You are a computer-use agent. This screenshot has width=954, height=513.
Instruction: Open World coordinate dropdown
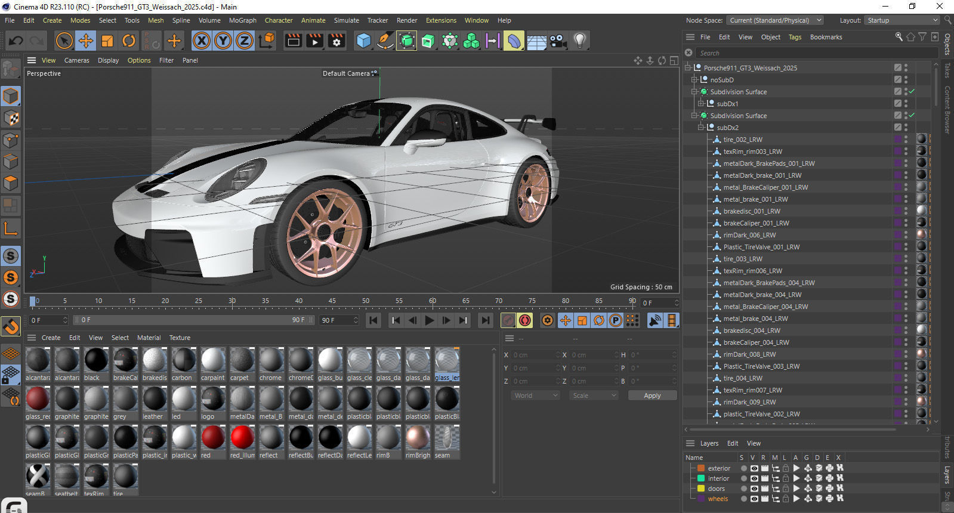(535, 395)
